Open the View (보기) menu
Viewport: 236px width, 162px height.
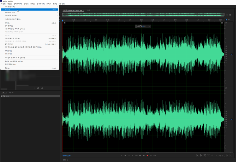pyautogui.click(x=49, y=4)
